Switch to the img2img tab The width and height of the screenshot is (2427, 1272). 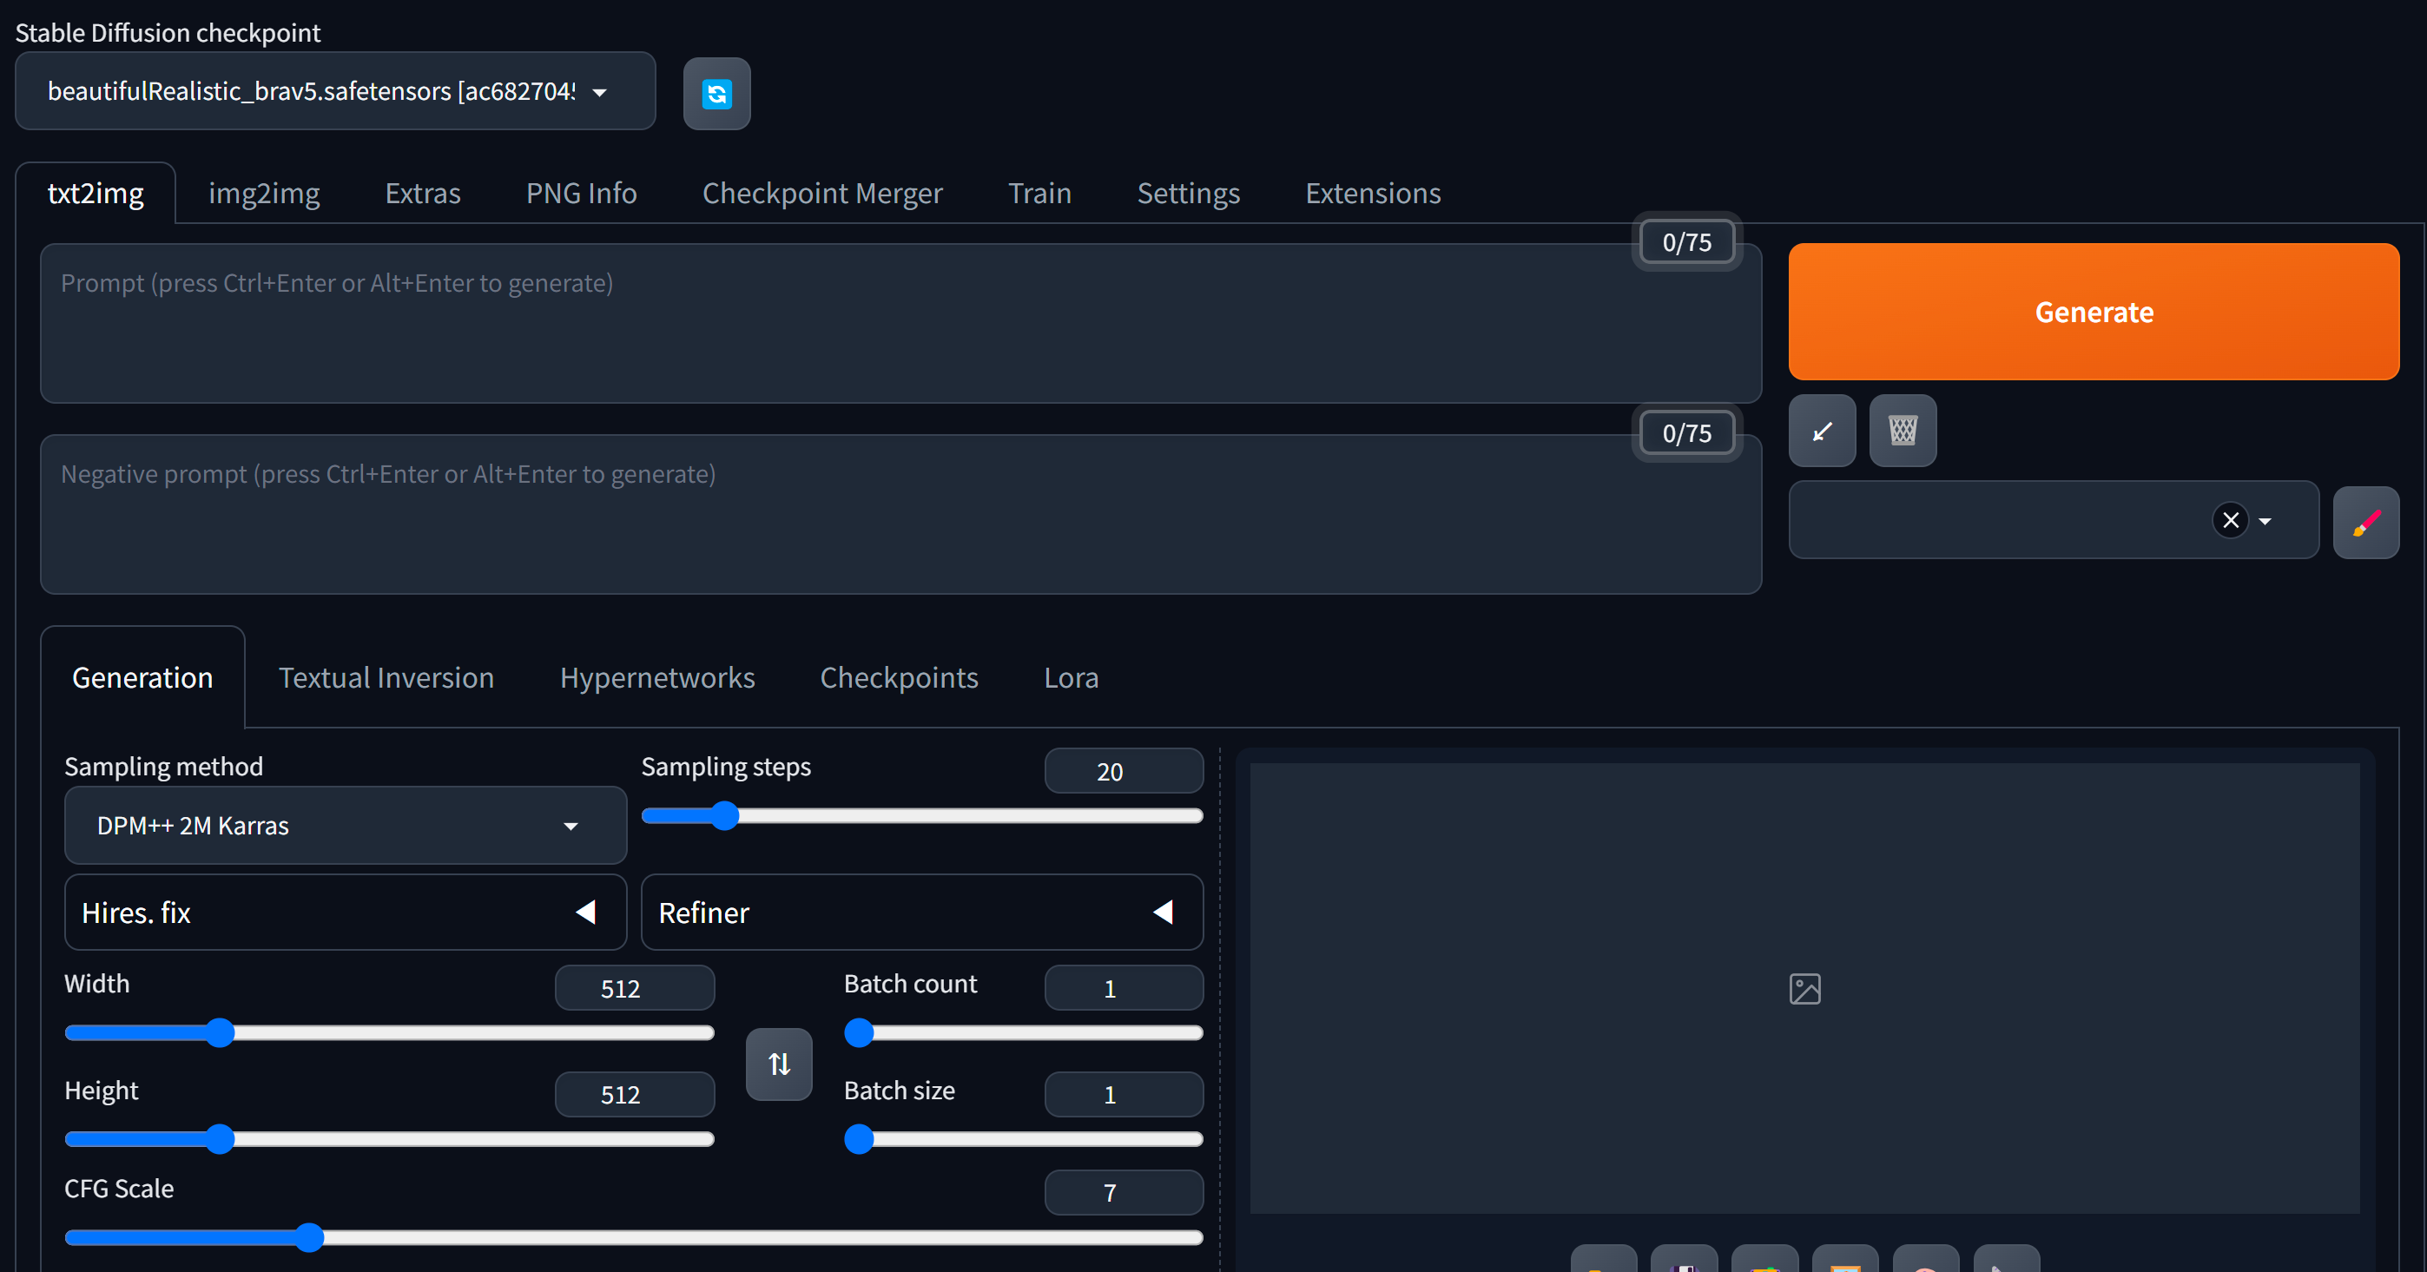(x=264, y=193)
